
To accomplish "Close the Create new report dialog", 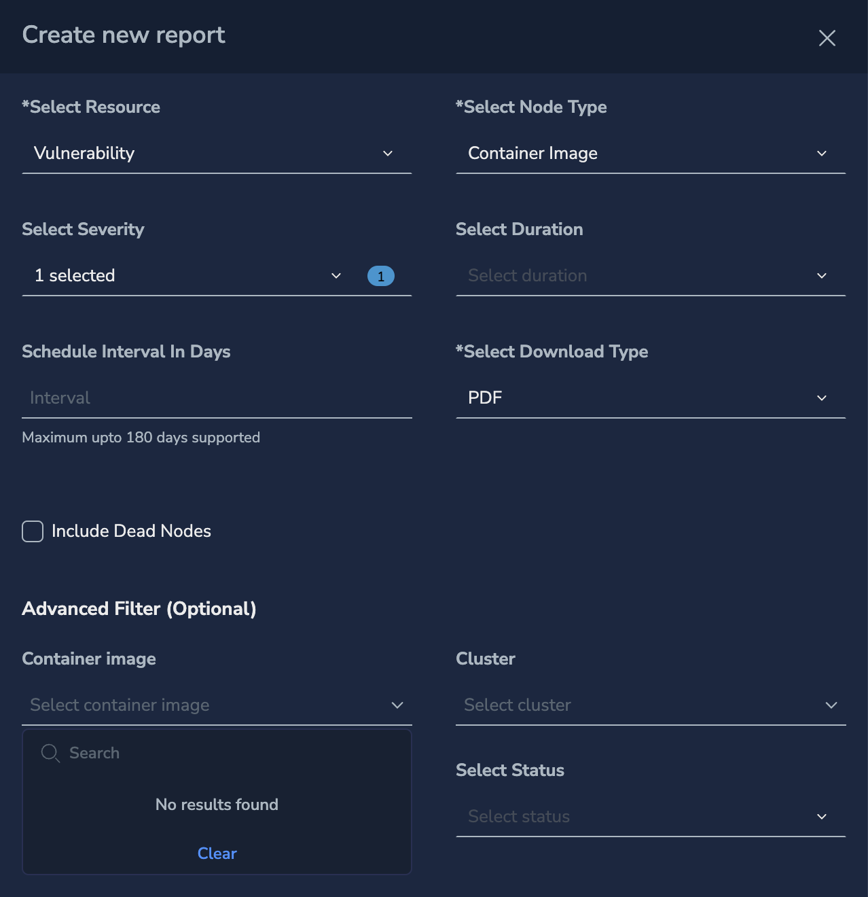I will [827, 38].
